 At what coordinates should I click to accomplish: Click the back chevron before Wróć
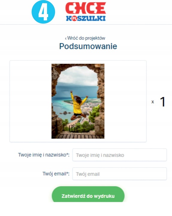pyautogui.click(x=66, y=38)
